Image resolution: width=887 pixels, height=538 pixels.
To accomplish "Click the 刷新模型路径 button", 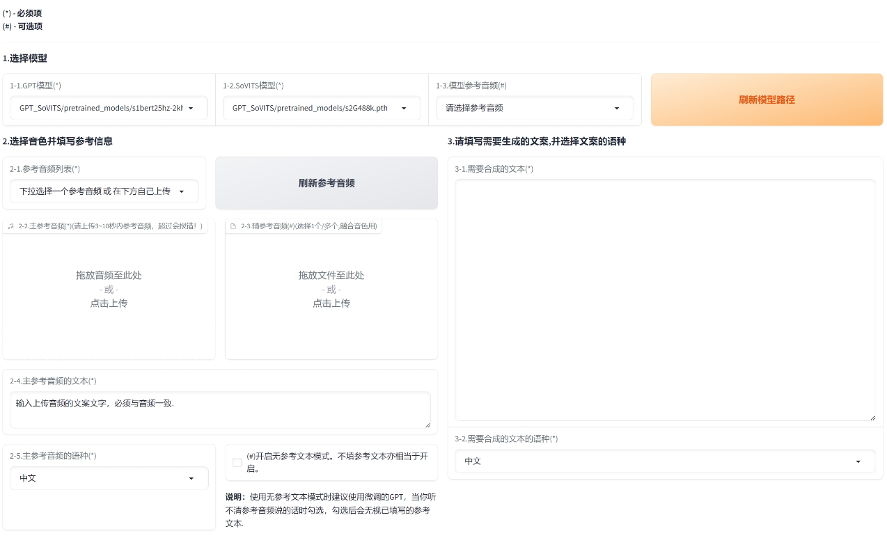I will click(767, 100).
